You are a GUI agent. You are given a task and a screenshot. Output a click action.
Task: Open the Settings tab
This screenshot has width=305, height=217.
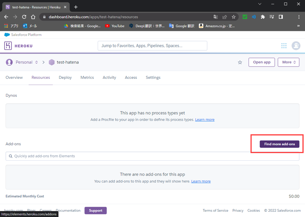[153, 77]
